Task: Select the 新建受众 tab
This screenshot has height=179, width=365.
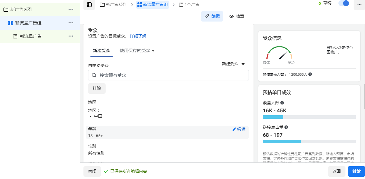Action: (102, 51)
